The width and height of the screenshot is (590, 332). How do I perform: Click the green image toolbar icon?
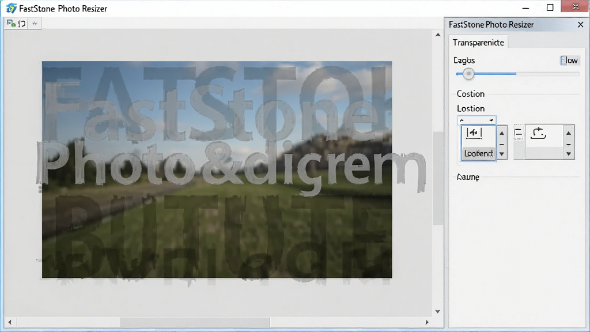12,23
